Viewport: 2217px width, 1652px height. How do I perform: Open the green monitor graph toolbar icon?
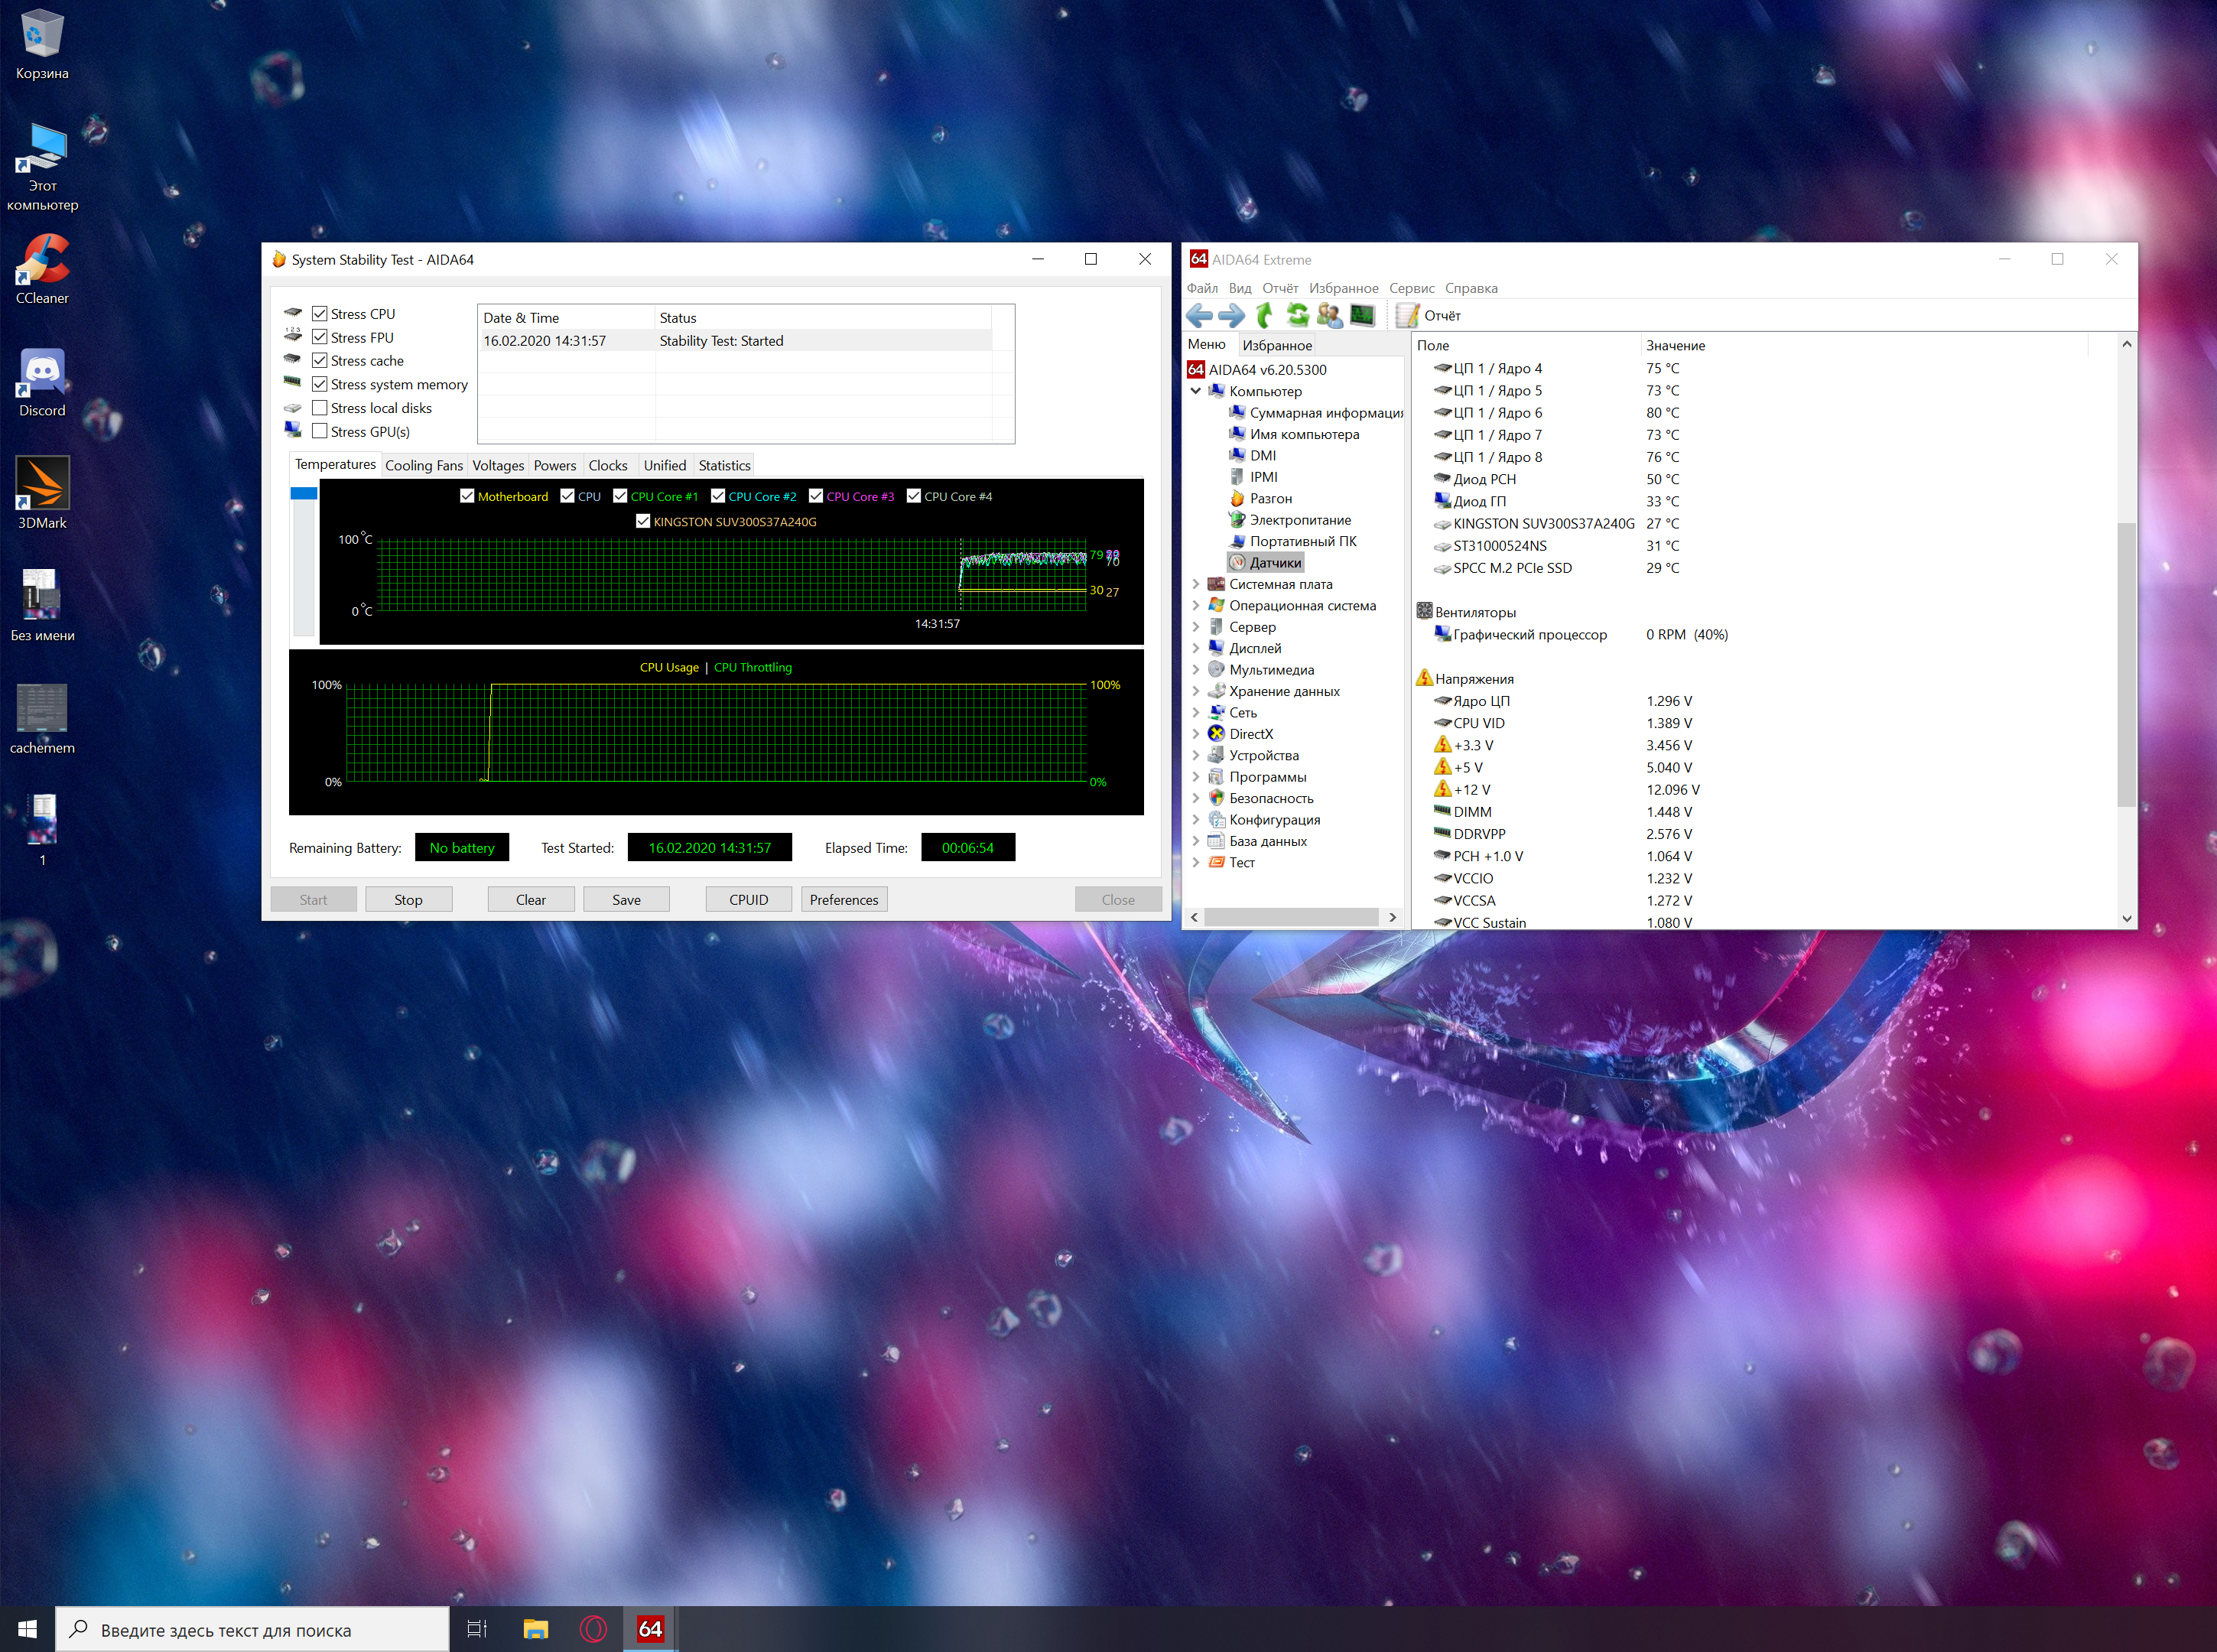point(1362,316)
